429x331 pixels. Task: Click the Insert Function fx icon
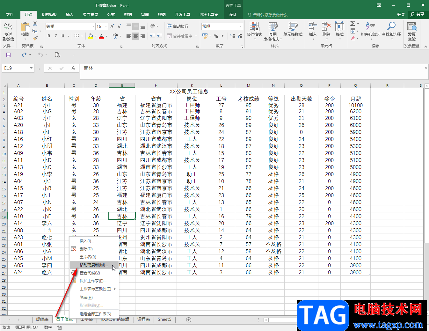point(73,68)
